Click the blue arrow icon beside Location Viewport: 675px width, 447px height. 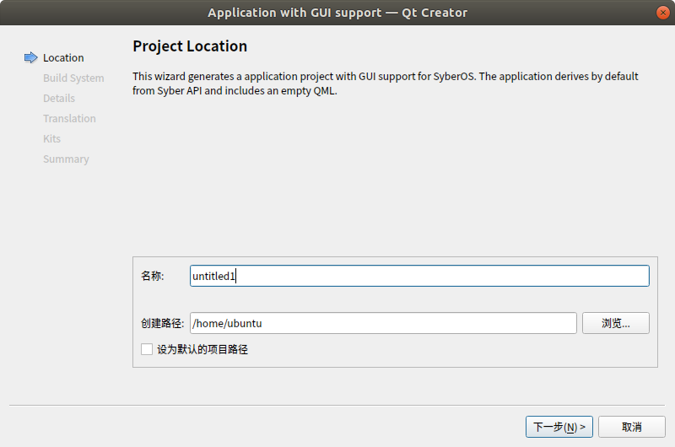click(31, 57)
